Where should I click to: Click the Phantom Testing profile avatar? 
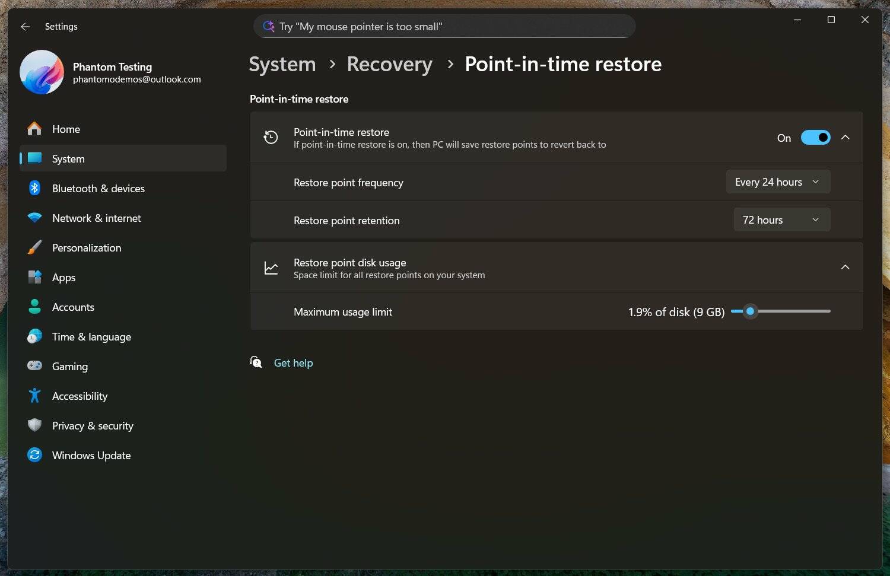click(x=42, y=72)
